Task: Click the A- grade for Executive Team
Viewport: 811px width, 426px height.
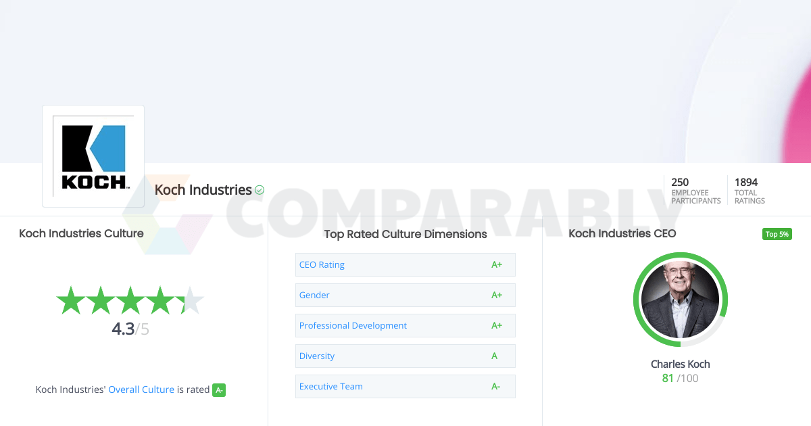Action: coord(496,386)
